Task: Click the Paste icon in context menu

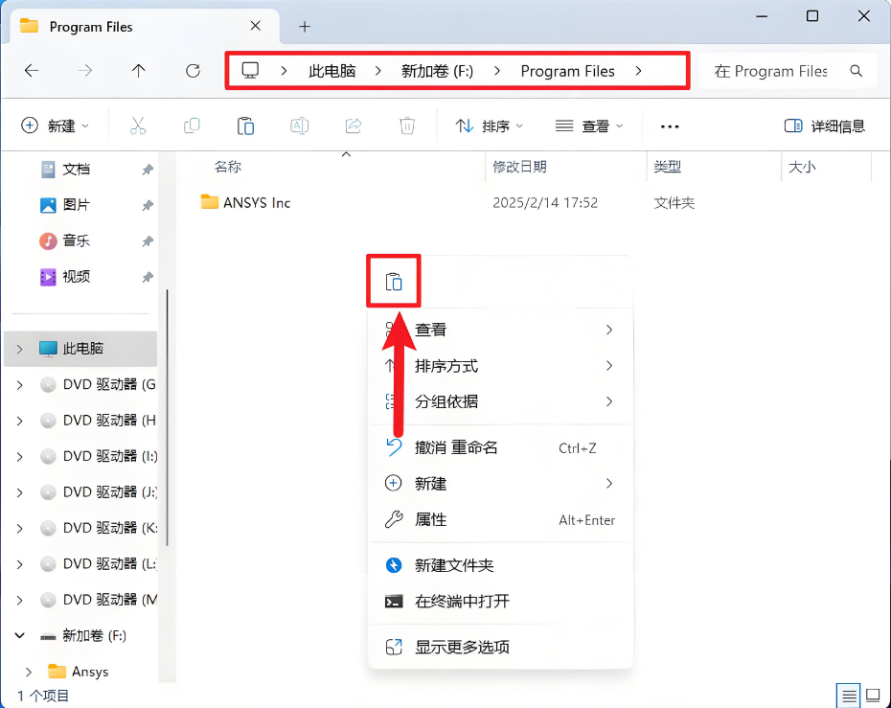Action: coord(394,282)
